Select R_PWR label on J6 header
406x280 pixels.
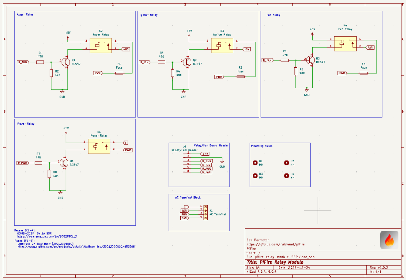click(x=207, y=161)
